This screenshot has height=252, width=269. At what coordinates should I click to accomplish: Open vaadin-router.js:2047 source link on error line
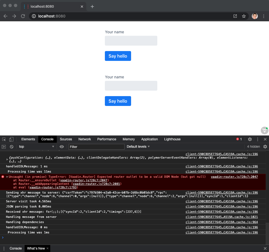[x=234, y=177]
